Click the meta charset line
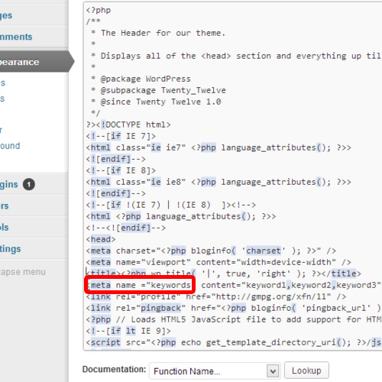The height and width of the screenshot is (382, 382). pyautogui.click(x=211, y=251)
